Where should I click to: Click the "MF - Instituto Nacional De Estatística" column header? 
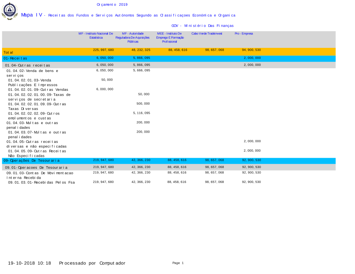96,35
